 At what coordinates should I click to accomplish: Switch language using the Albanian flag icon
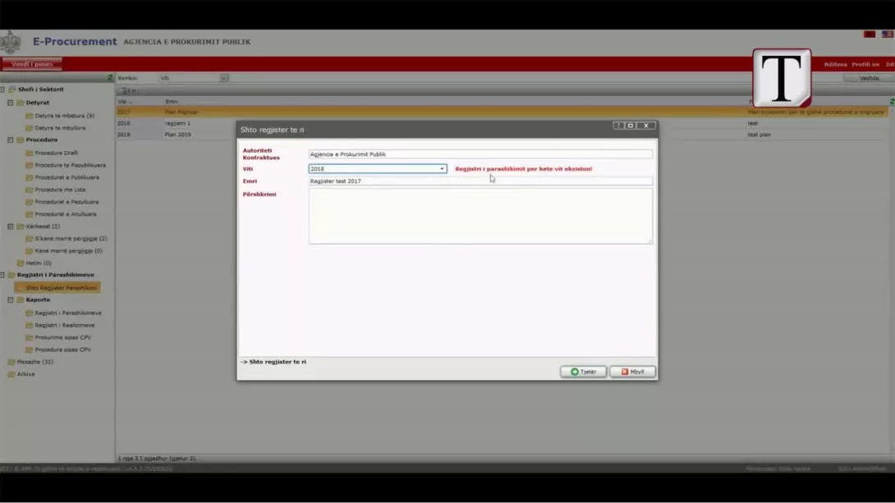click(870, 34)
